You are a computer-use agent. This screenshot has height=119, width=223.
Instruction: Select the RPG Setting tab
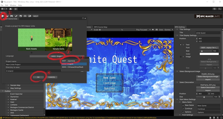point(180,27)
